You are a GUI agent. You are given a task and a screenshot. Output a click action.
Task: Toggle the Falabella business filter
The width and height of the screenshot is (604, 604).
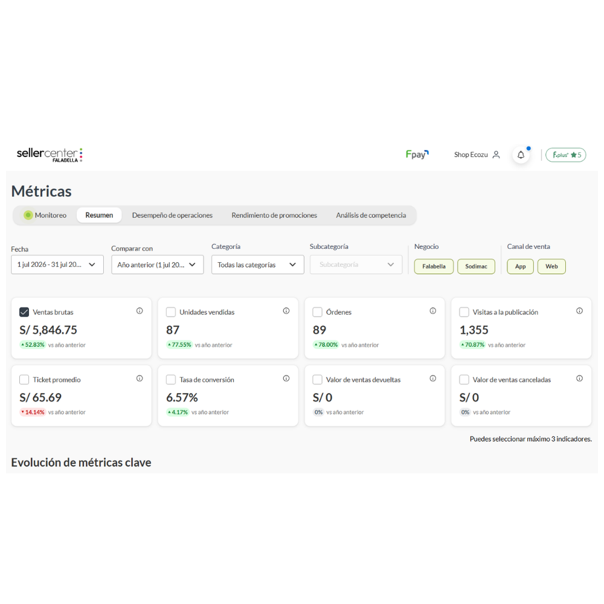(434, 266)
